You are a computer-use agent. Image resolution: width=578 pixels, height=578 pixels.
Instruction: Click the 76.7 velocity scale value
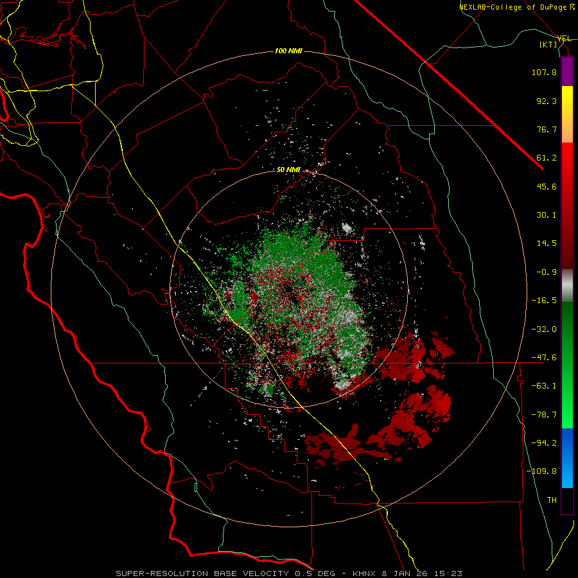[x=547, y=129]
